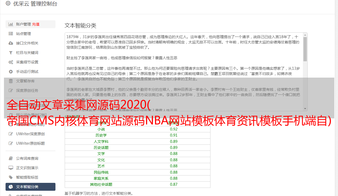
Task: Click the gears icon next to 采集细节设置
Action: (x=11, y=62)
